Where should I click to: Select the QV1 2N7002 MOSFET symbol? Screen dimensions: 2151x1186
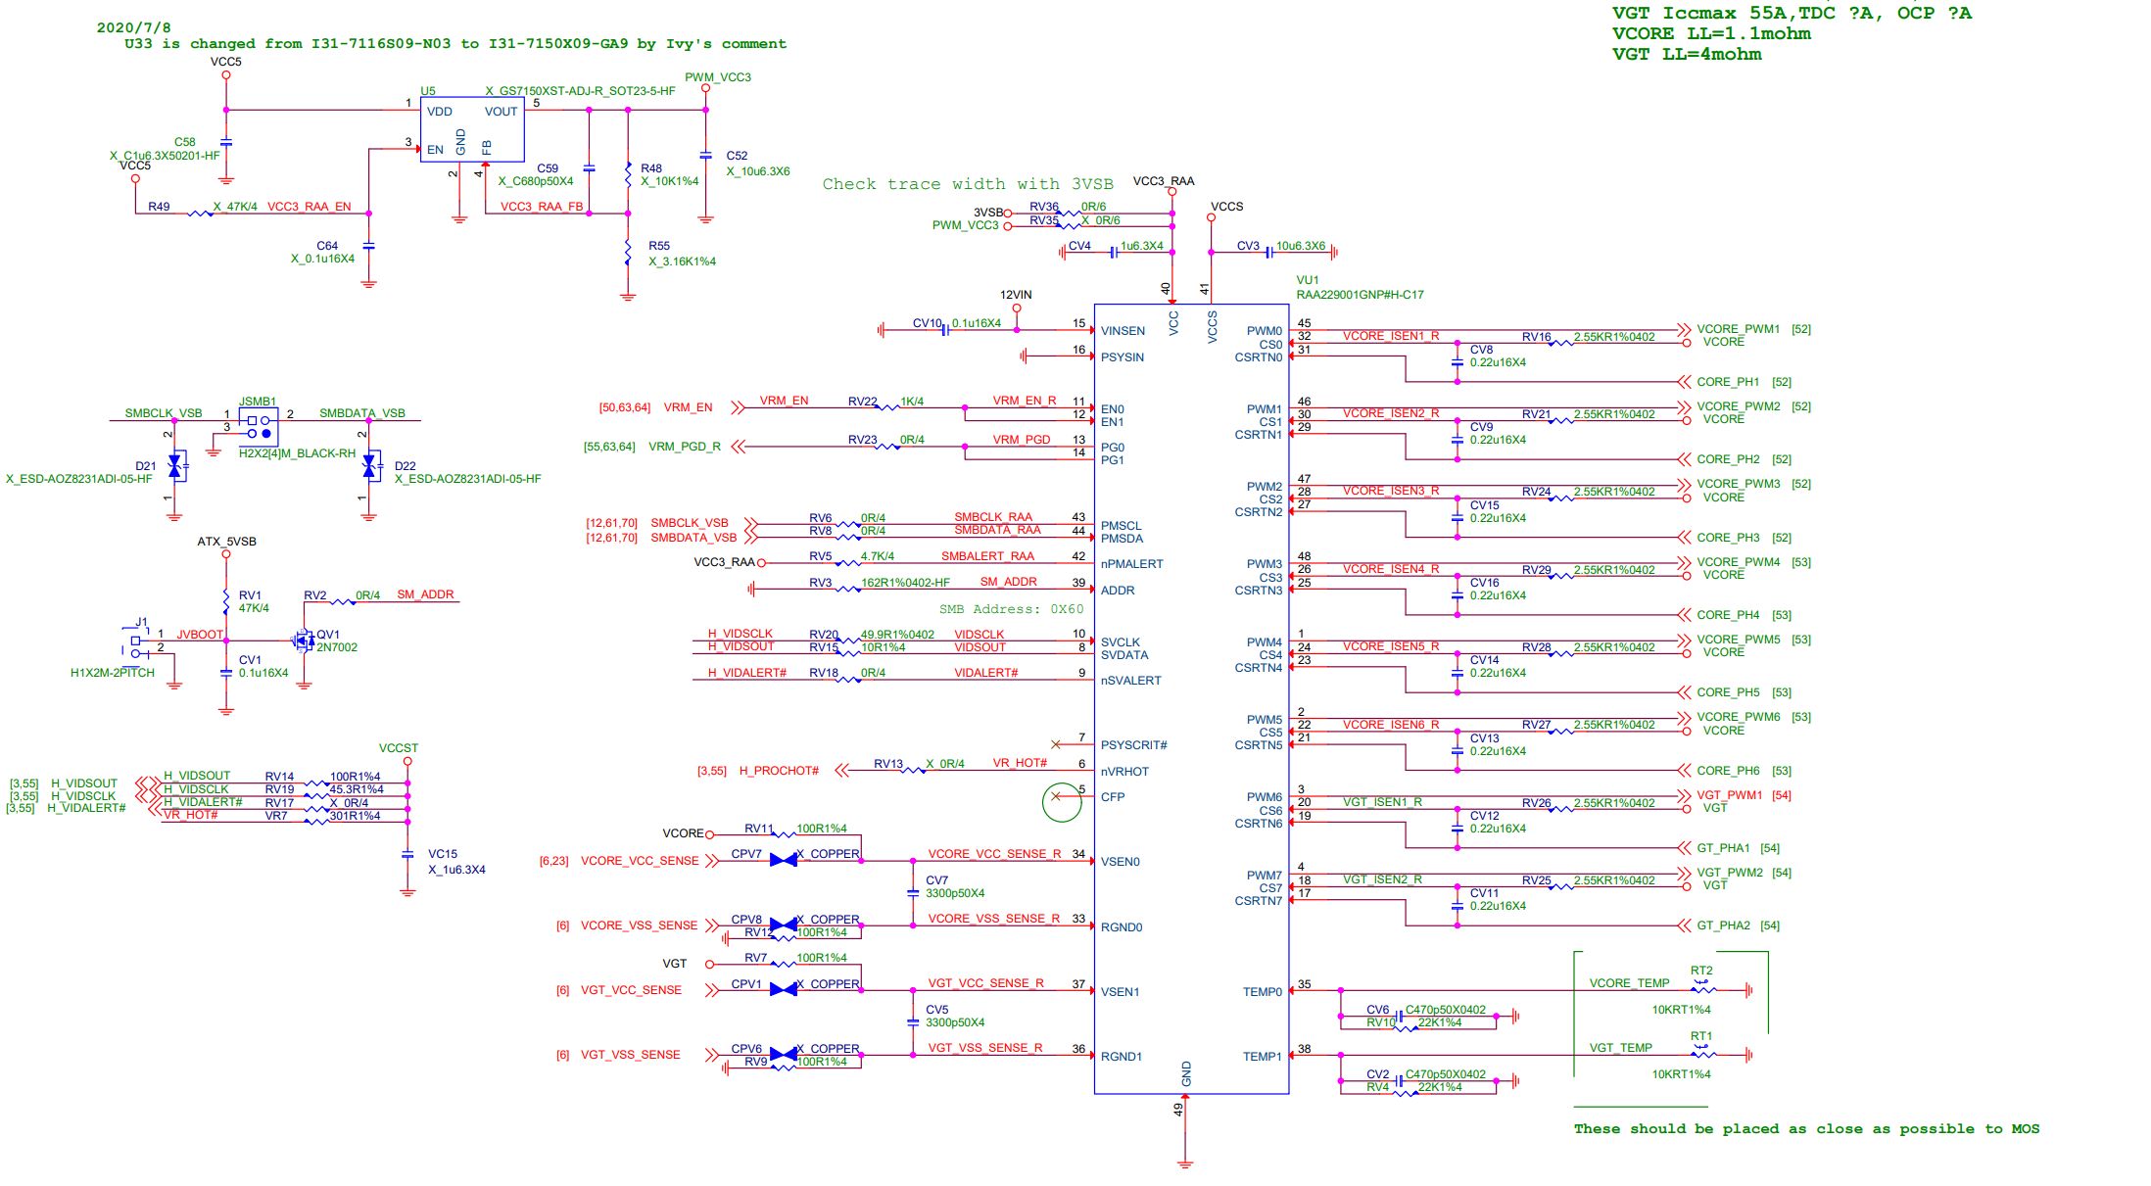305,641
